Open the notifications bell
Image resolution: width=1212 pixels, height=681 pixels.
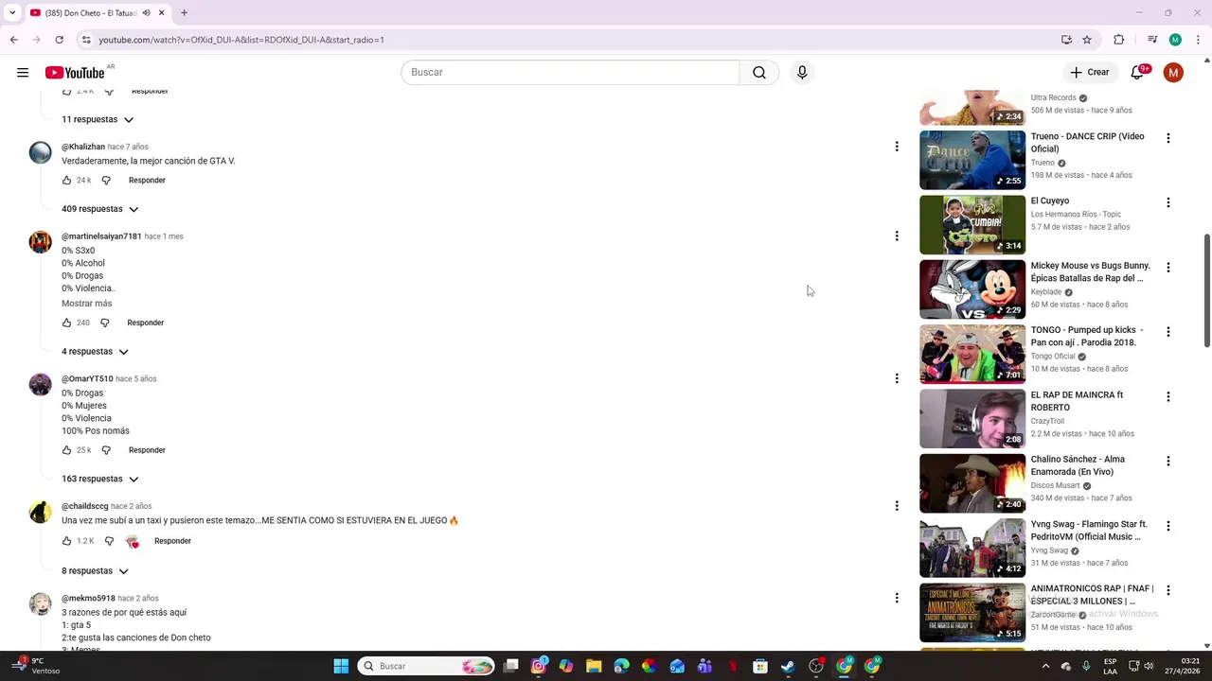[x=1137, y=73]
